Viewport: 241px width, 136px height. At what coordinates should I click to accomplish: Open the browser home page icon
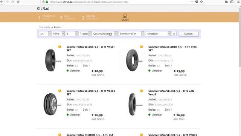[18, 2]
